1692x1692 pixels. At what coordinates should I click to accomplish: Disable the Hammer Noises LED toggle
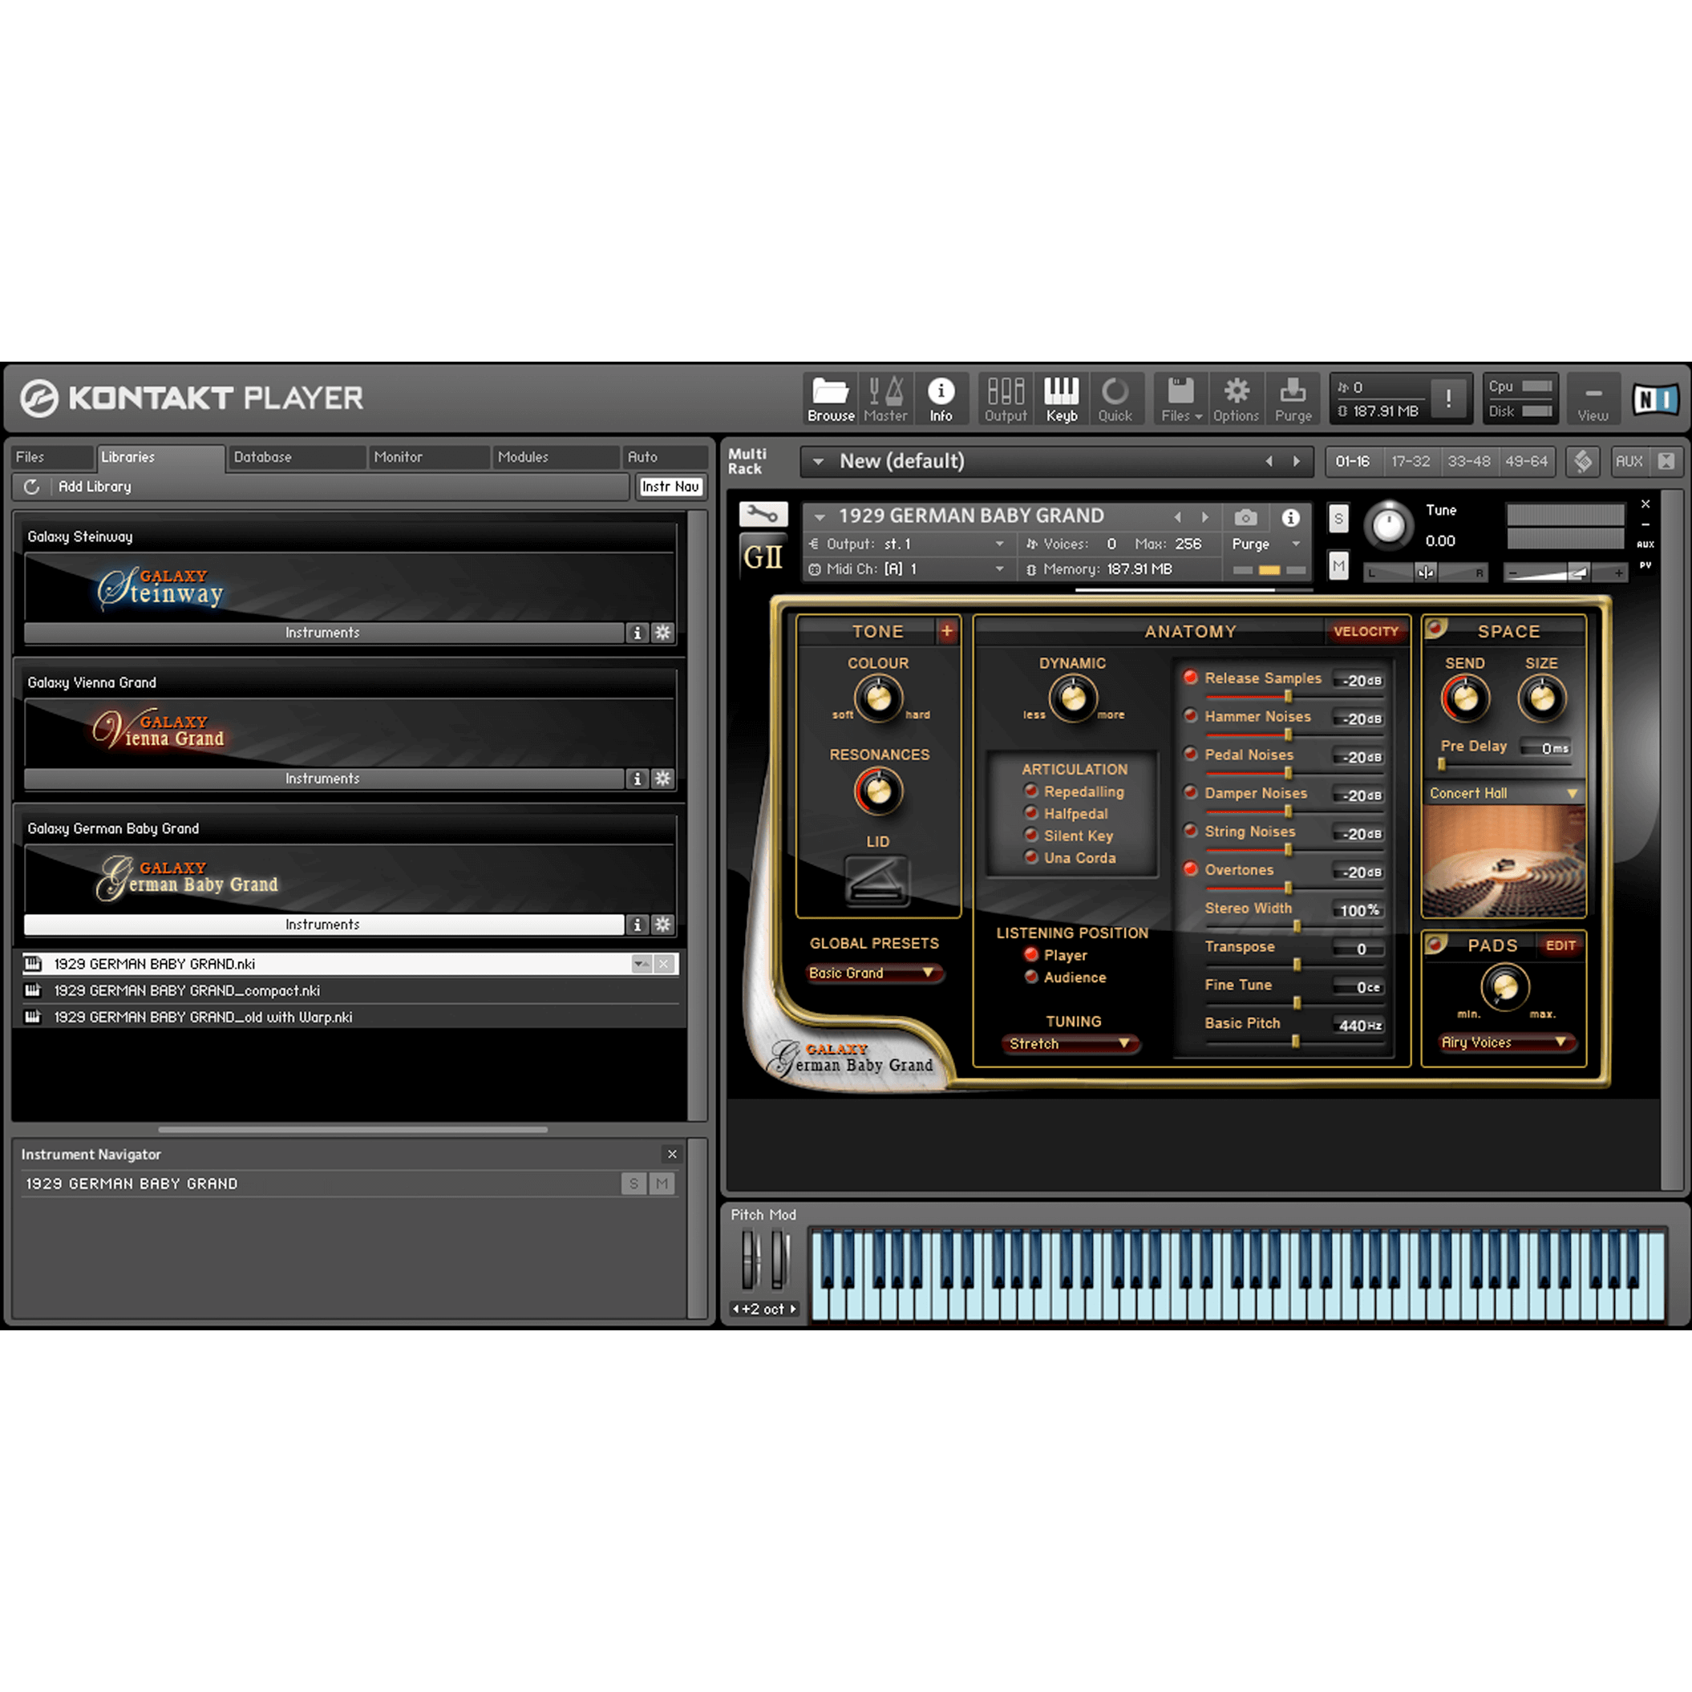tap(1191, 715)
